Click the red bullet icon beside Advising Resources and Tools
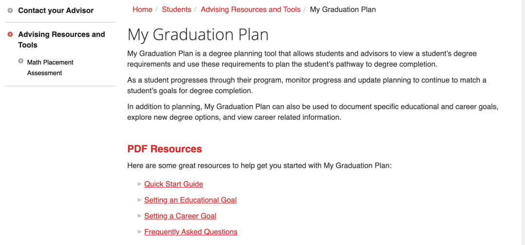This screenshot has width=525, height=245. point(10,34)
